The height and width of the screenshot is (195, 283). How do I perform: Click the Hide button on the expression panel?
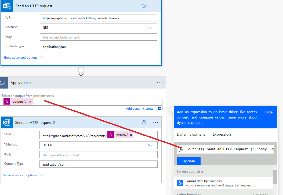tap(269, 112)
